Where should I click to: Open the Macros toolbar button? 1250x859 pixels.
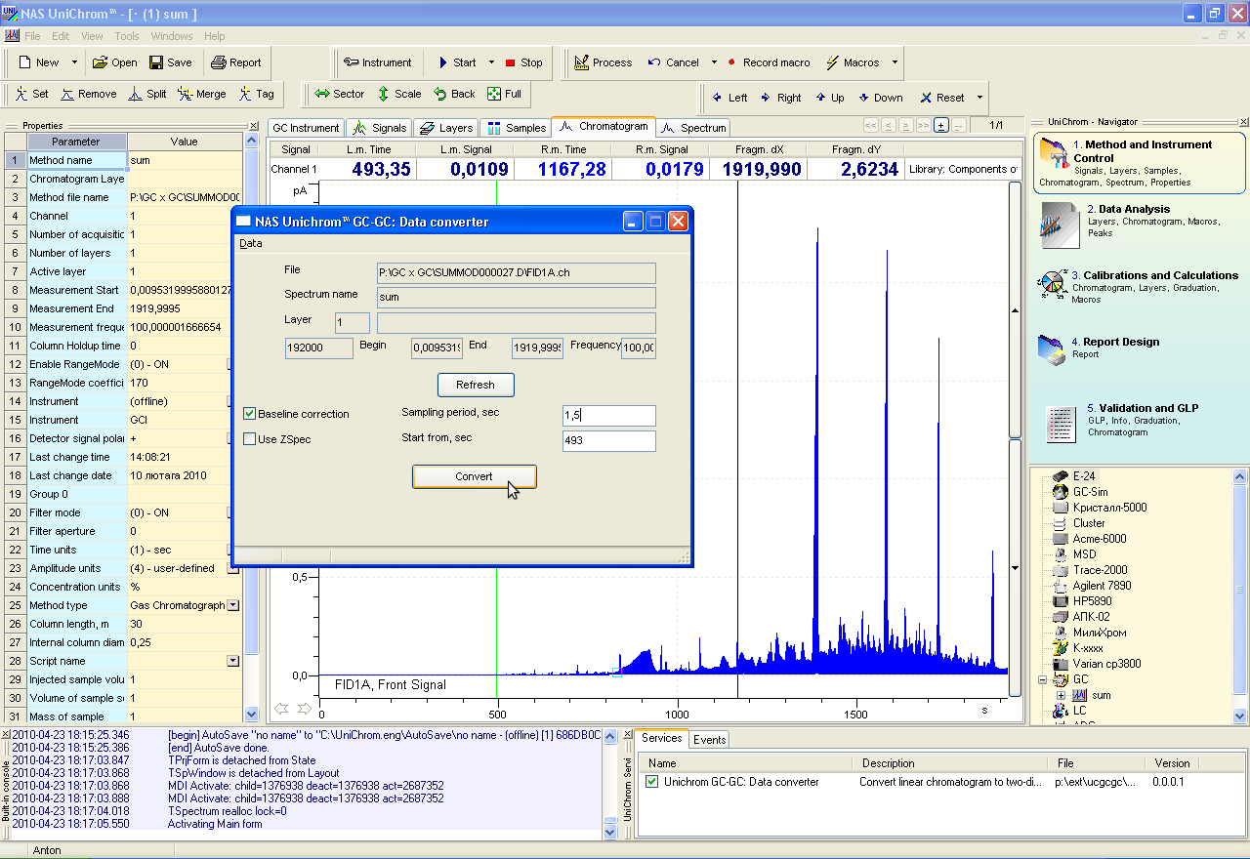(853, 62)
